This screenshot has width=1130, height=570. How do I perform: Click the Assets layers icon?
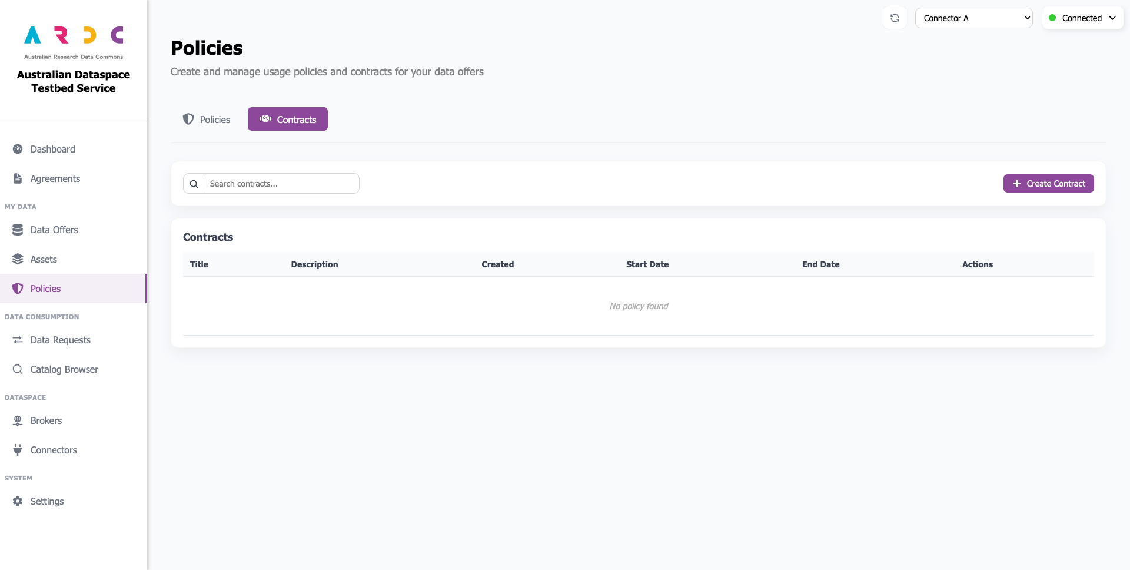(x=18, y=259)
